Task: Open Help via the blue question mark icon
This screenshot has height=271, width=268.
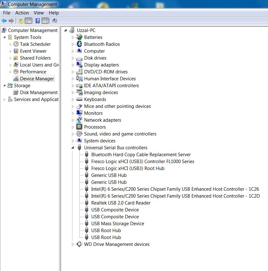Action: [38, 21]
